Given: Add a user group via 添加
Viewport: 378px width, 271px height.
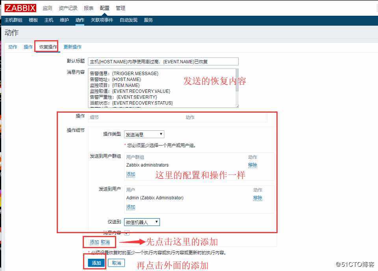Looking at the screenshot, I should (x=131, y=174).
